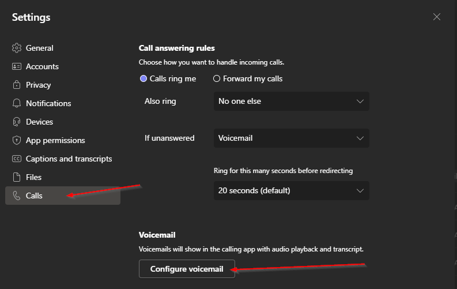457x289 pixels.
Task: Click the Notifications bell icon
Action: point(17,103)
